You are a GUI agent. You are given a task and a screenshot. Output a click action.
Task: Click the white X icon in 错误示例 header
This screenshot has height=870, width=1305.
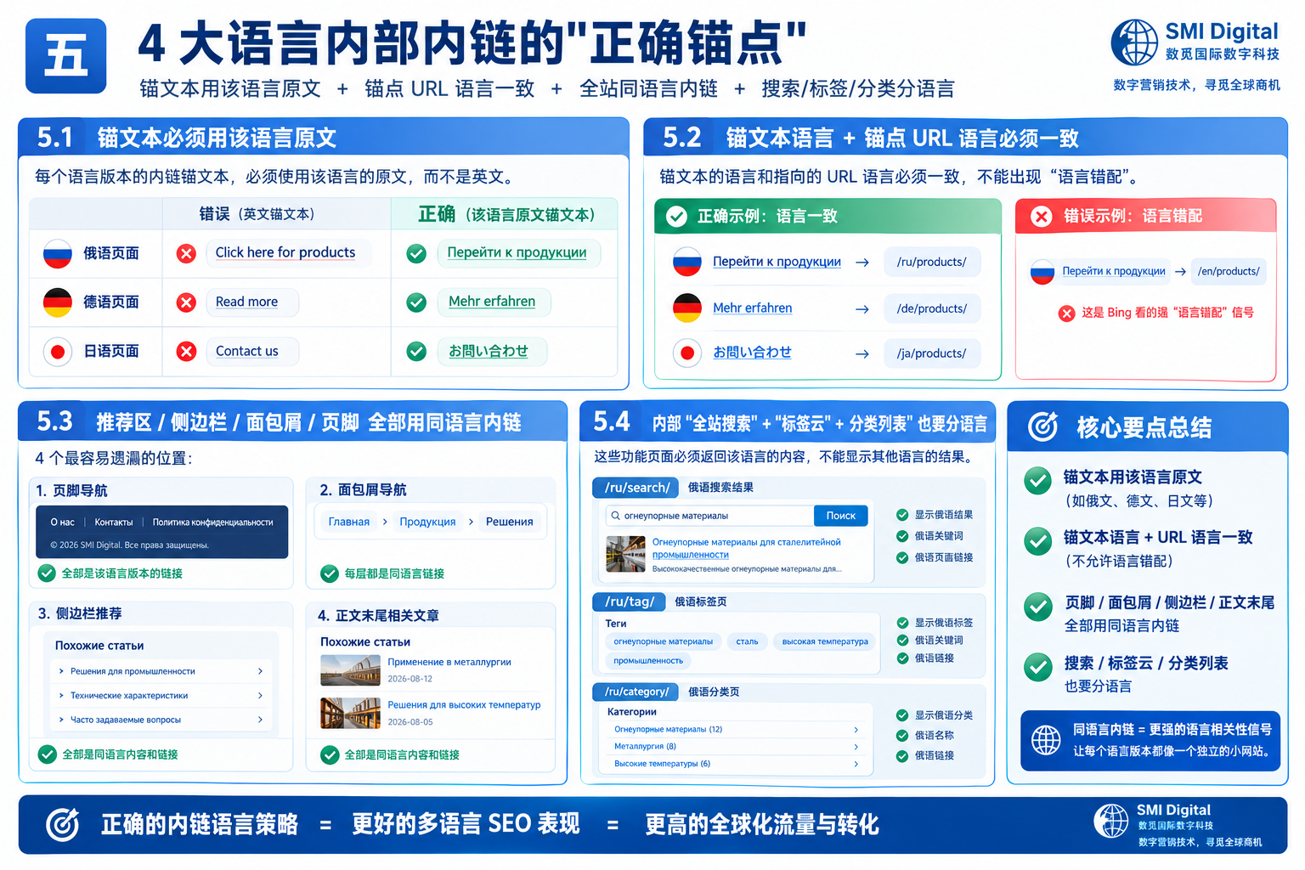1041,217
